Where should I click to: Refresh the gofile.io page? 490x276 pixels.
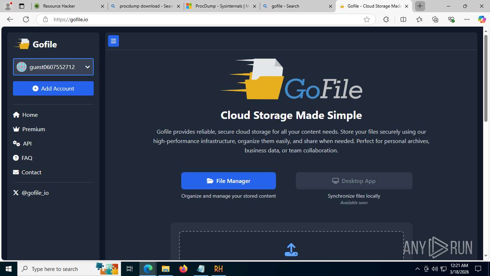tap(26, 19)
